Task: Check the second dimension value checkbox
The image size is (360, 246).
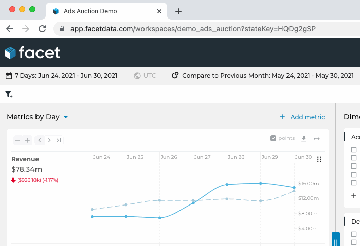Action: click(x=354, y=158)
